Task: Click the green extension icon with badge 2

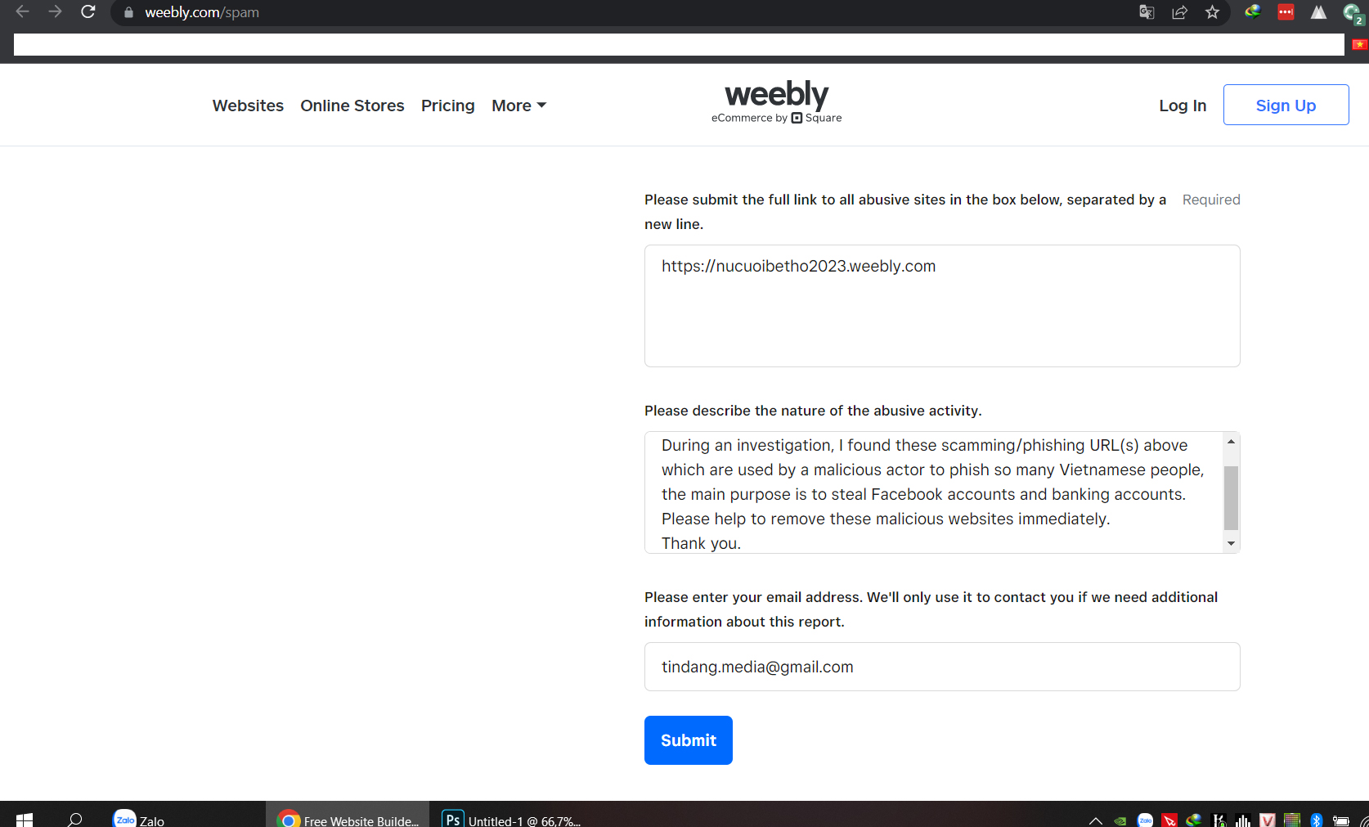Action: [x=1352, y=13]
